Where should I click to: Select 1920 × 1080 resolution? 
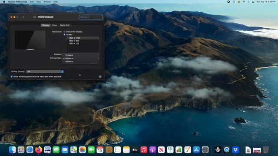83,38
